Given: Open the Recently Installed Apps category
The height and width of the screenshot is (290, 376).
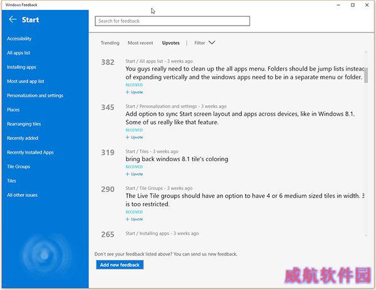Looking at the screenshot, I should [30, 152].
